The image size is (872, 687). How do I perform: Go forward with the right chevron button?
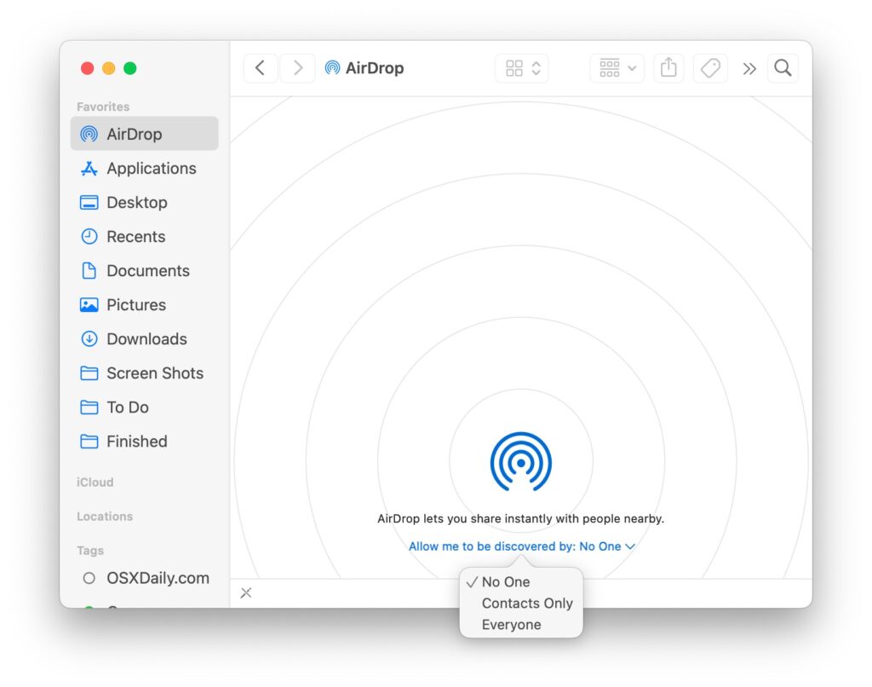(297, 68)
